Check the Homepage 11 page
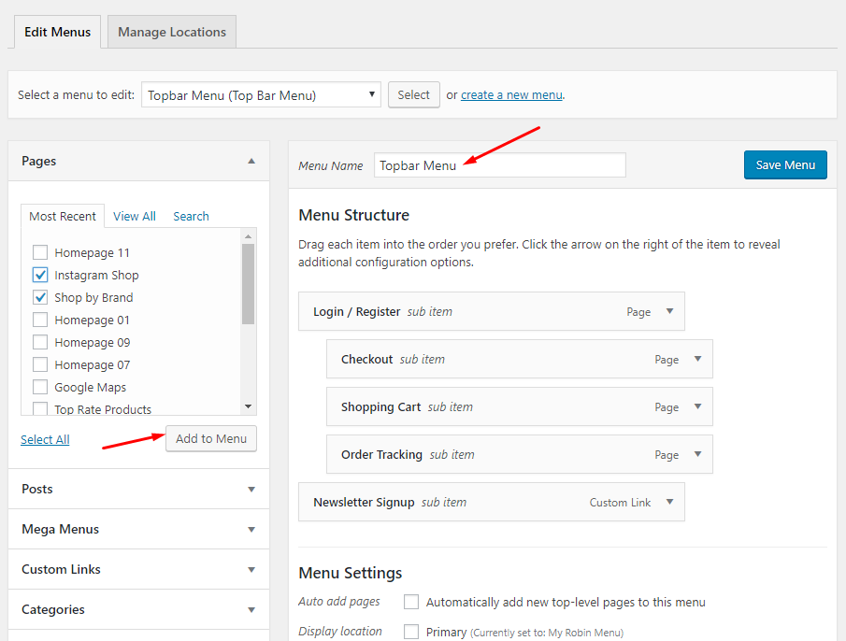The width and height of the screenshot is (846, 641). pyautogui.click(x=39, y=252)
